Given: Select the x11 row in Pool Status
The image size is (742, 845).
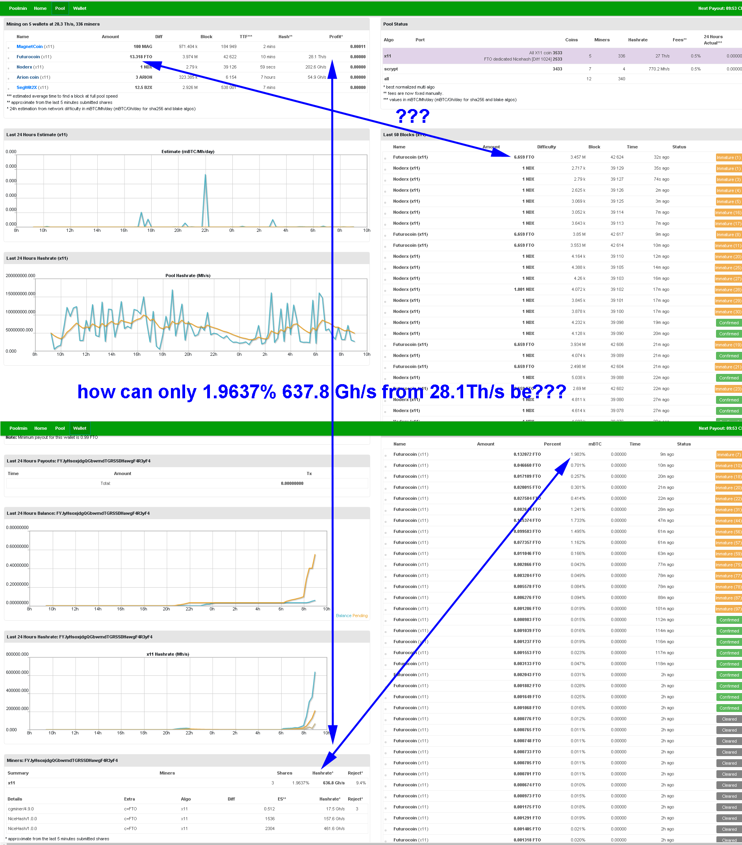Looking at the screenshot, I should (x=562, y=56).
